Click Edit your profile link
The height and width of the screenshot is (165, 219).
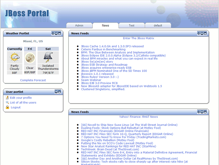pyautogui.click(x=21, y=98)
